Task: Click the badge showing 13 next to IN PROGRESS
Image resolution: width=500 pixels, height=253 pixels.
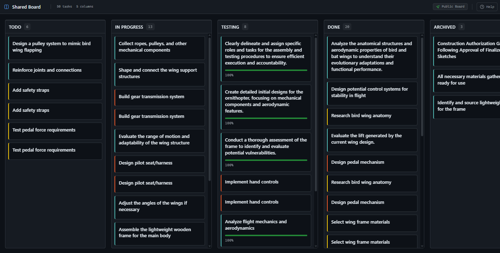Action: coord(150,27)
